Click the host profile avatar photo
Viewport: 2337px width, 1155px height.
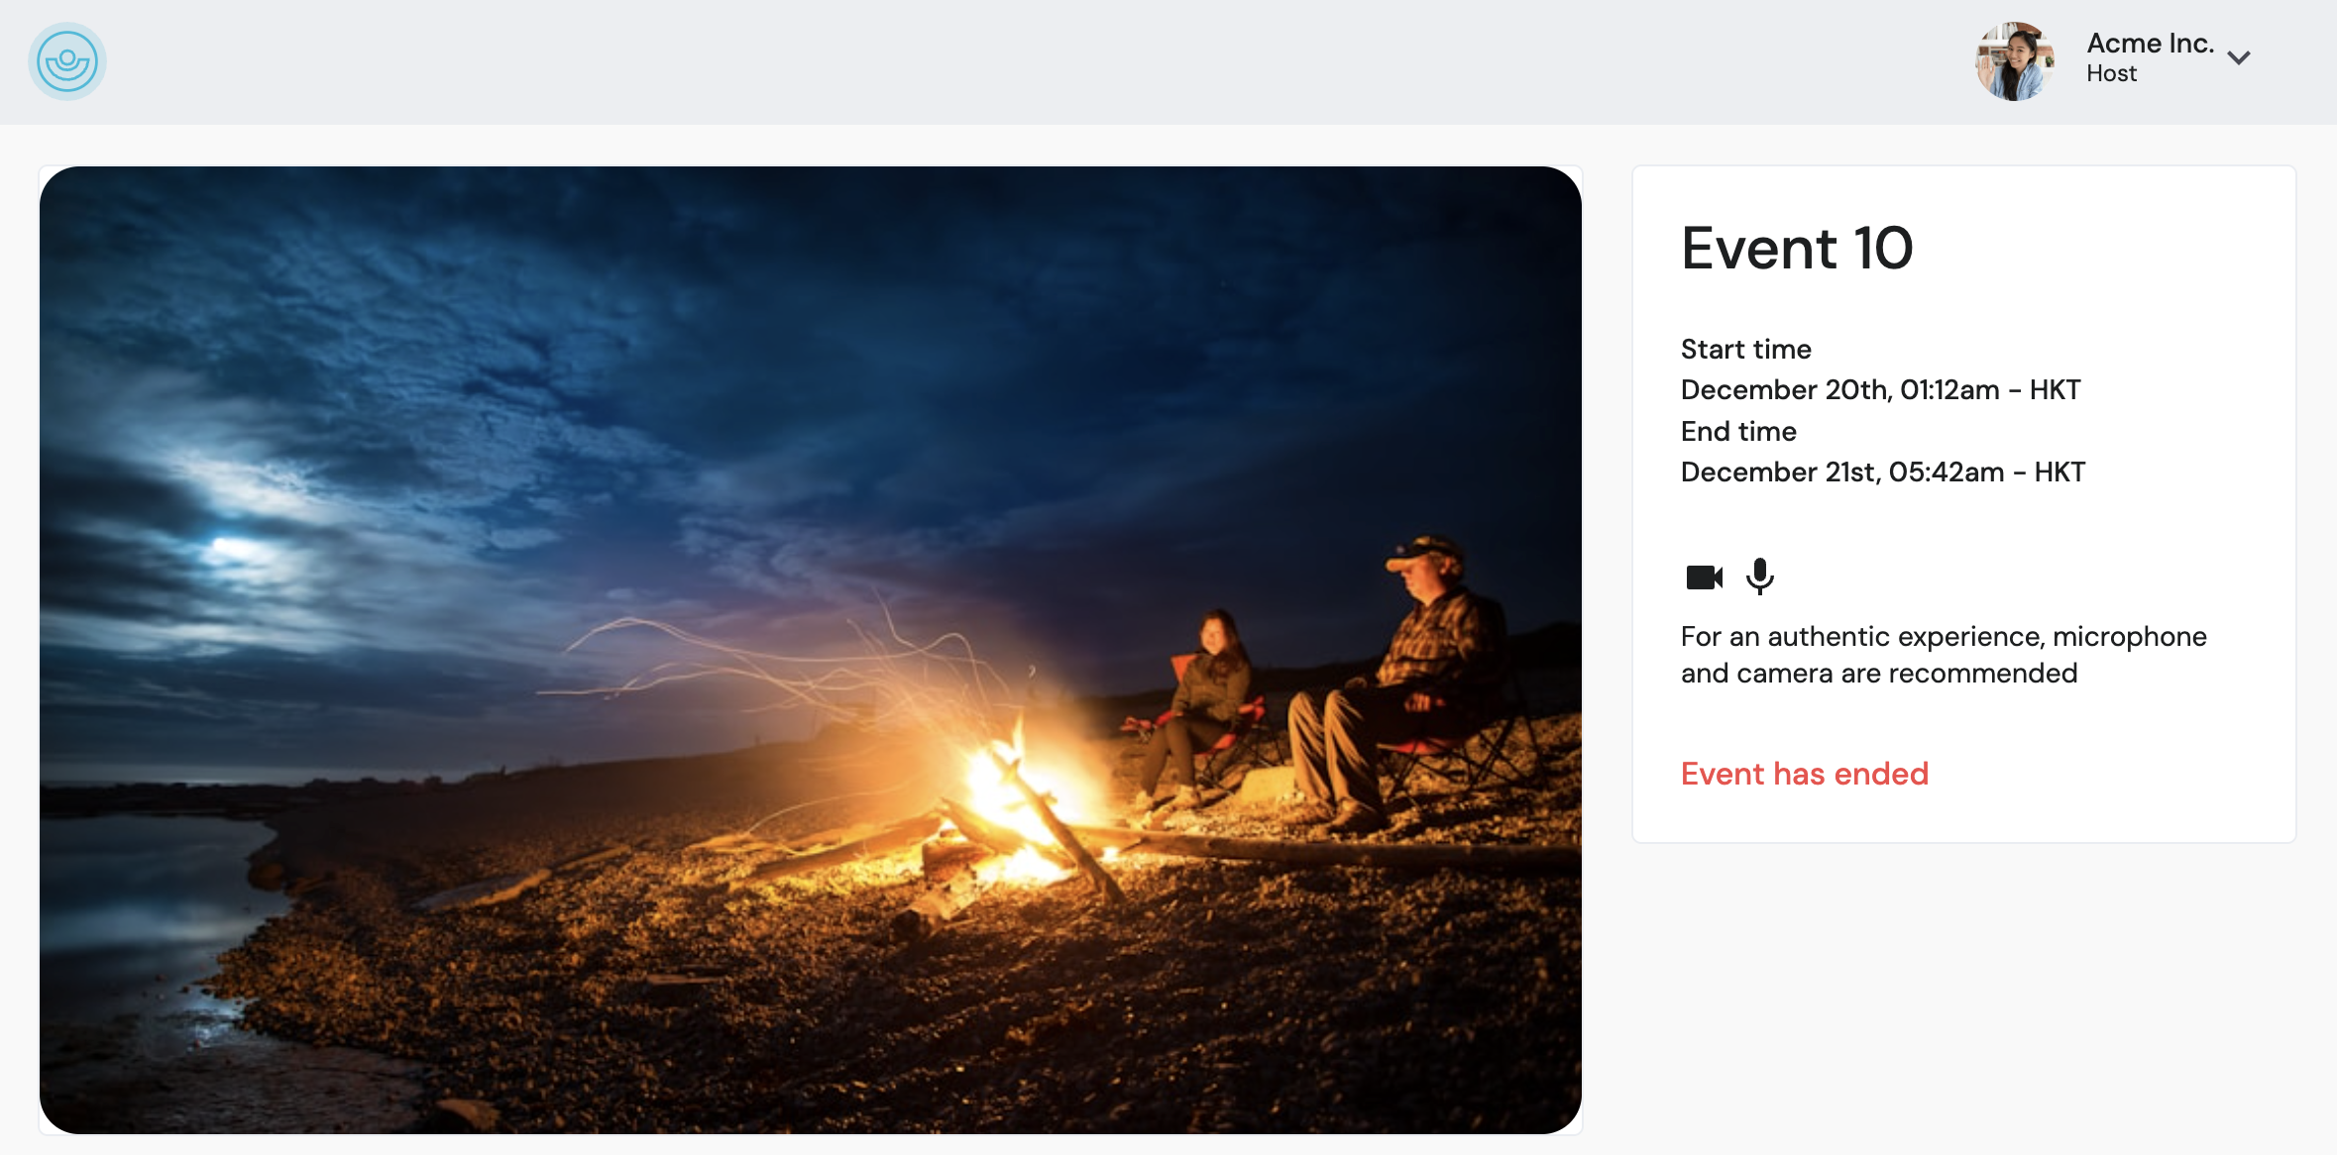2015,61
